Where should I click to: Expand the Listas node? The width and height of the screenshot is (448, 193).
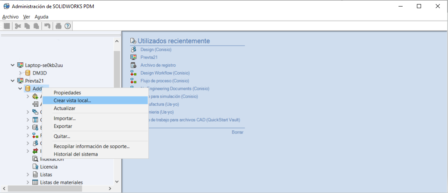pos(28,175)
